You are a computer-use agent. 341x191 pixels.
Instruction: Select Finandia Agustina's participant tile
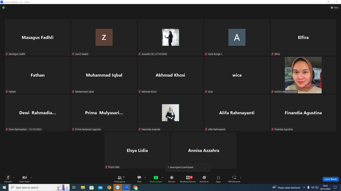(x=303, y=113)
